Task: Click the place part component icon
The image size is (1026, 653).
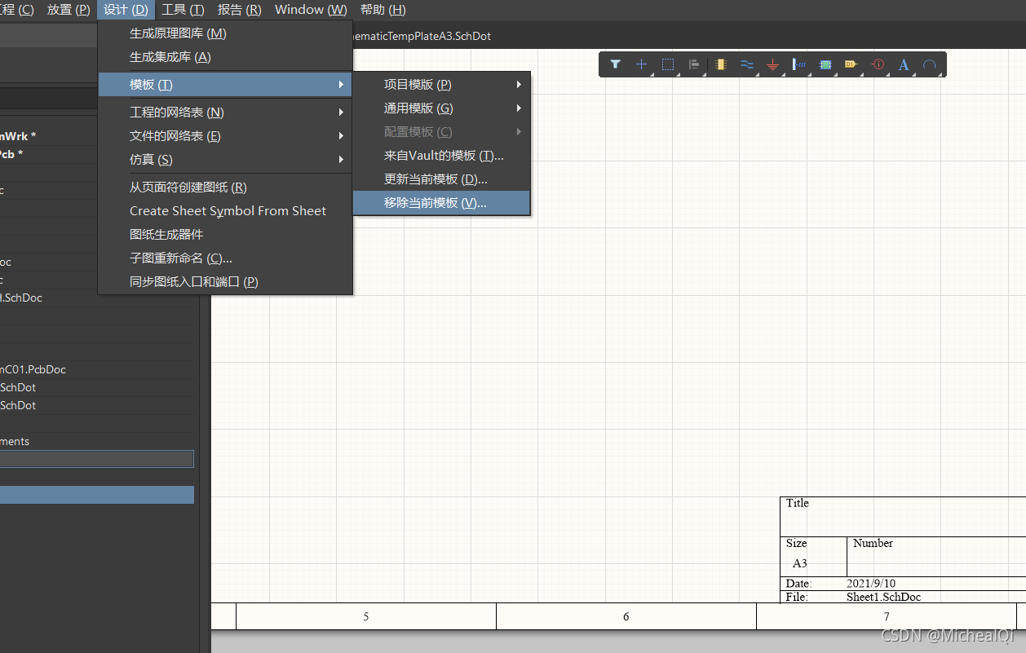Action: click(x=720, y=64)
